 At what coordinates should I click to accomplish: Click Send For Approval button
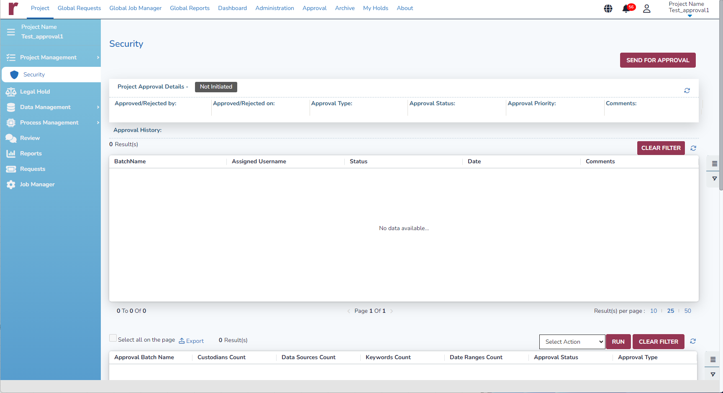(658, 60)
